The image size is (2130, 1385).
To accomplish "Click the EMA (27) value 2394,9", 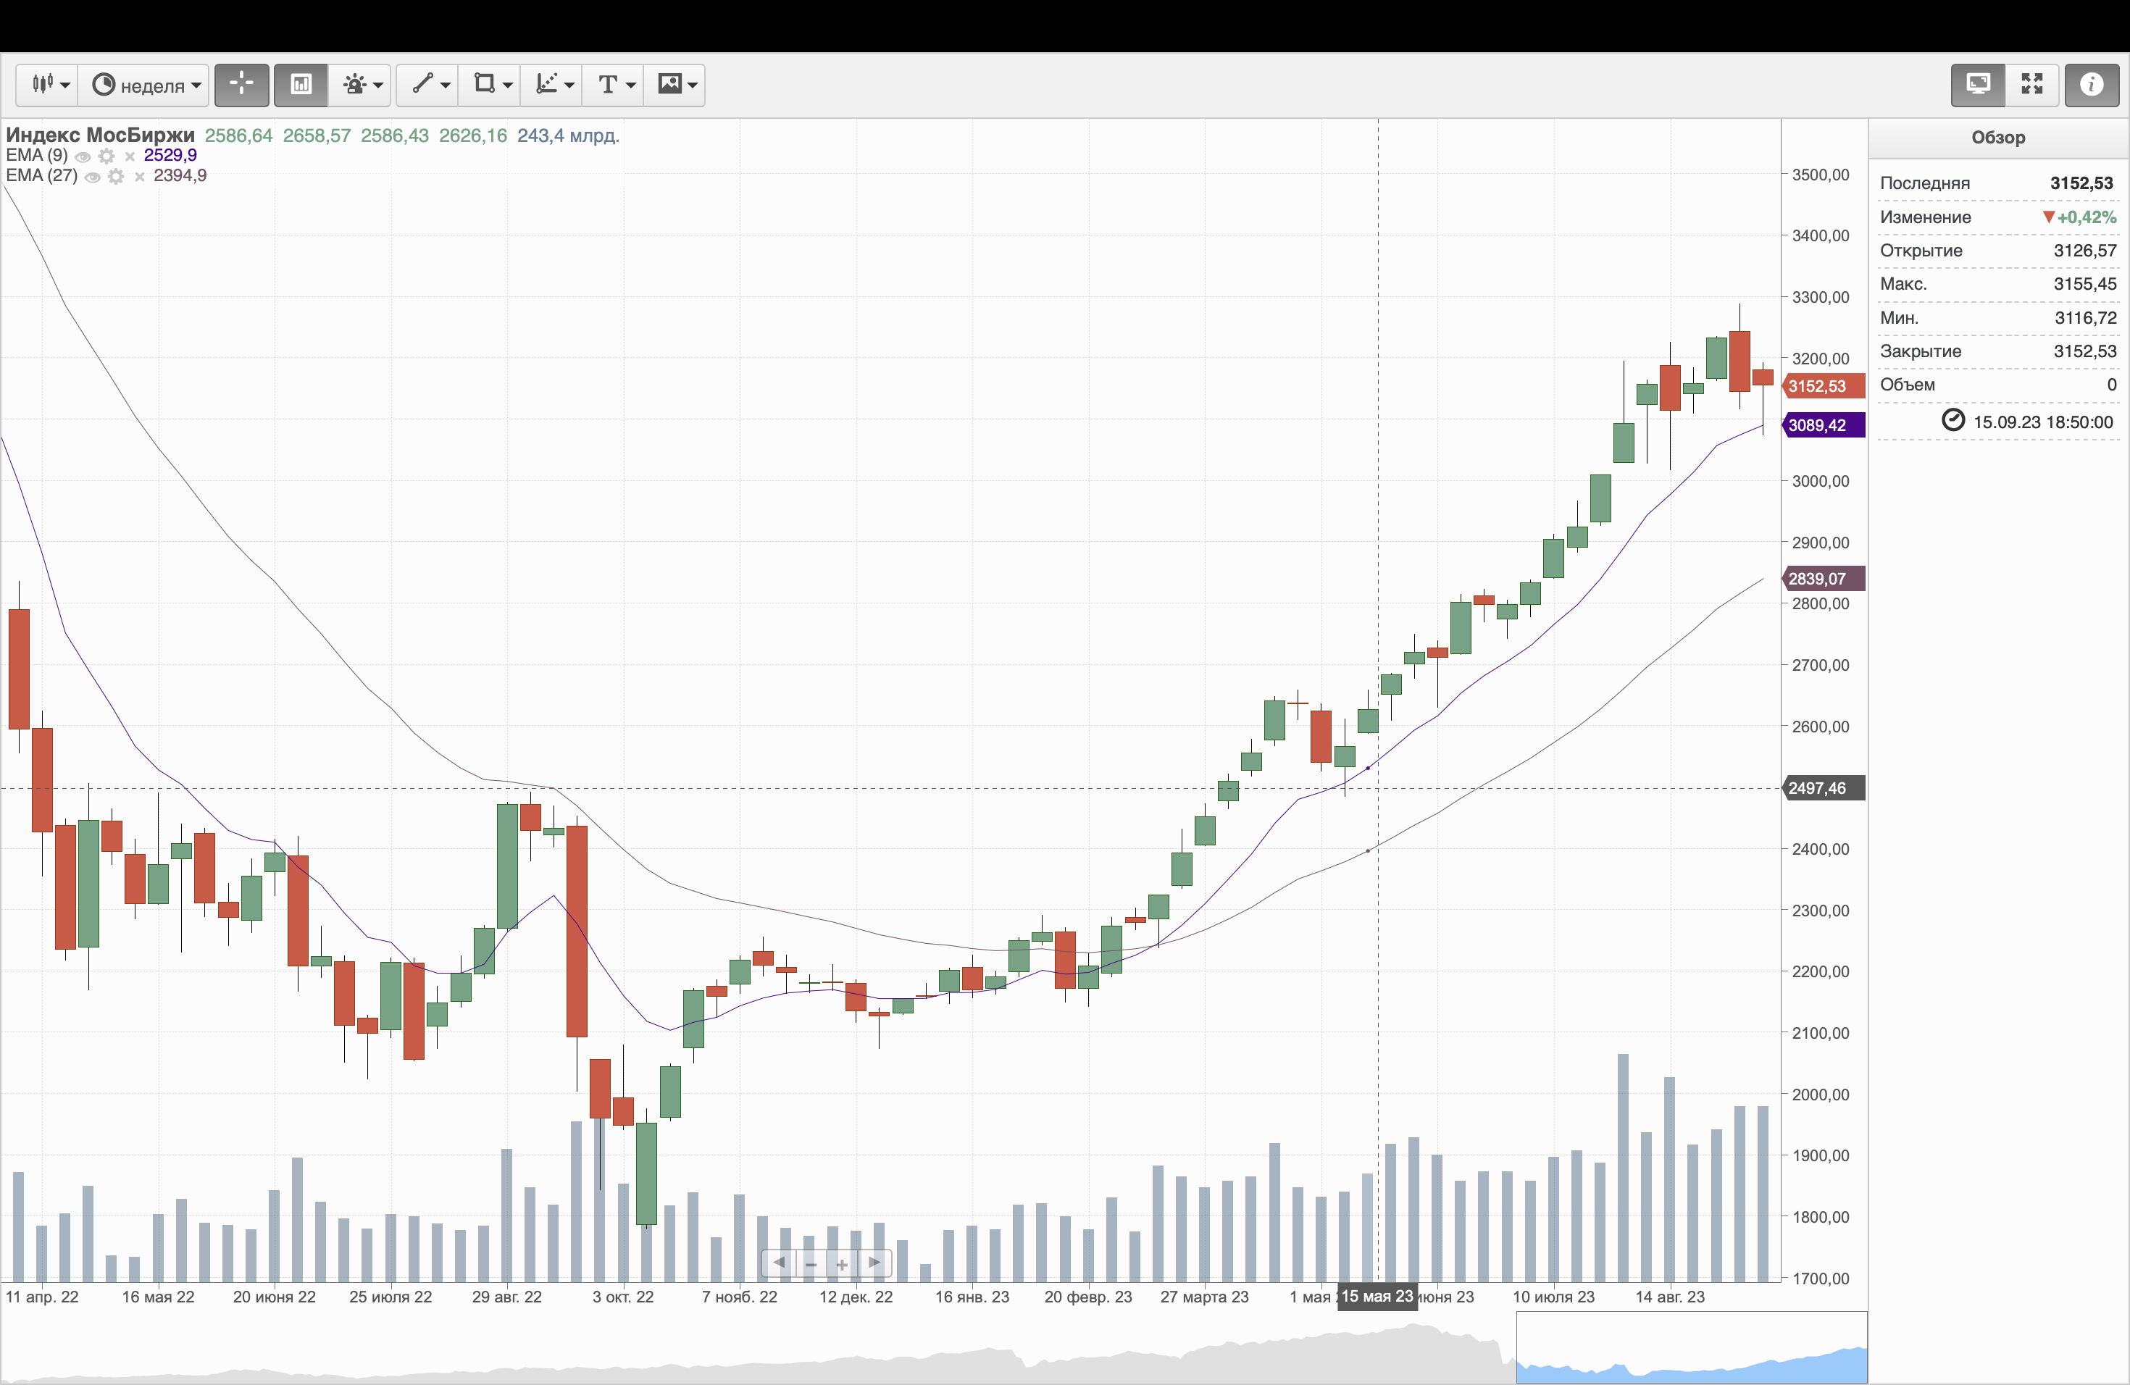I will [180, 175].
